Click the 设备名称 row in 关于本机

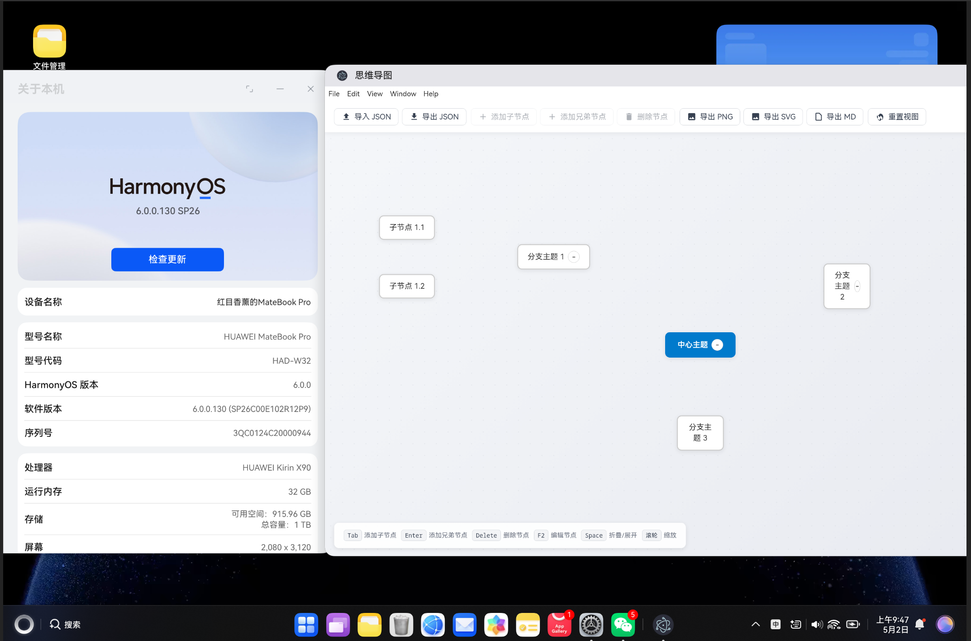[167, 302]
